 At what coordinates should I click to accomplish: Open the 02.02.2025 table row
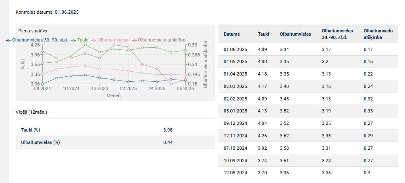pyautogui.click(x=307, y=99)
